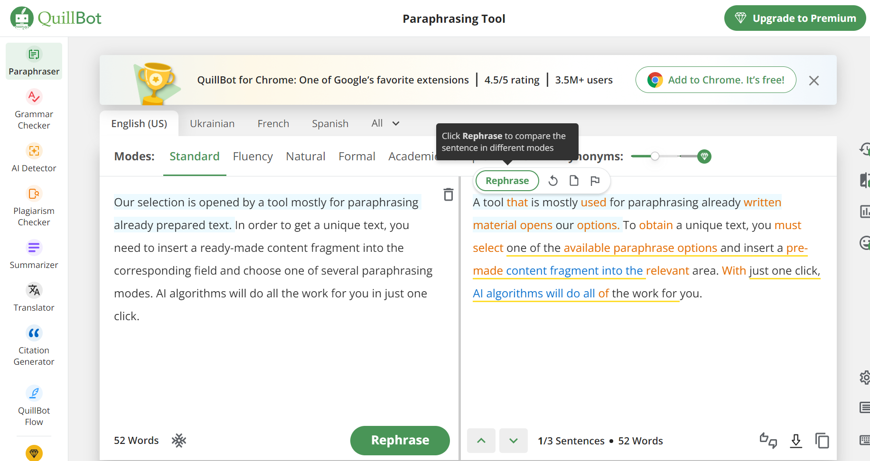870x461 pixels.
Task: Download the paraphrased output
Action: (x=796, y=441)
